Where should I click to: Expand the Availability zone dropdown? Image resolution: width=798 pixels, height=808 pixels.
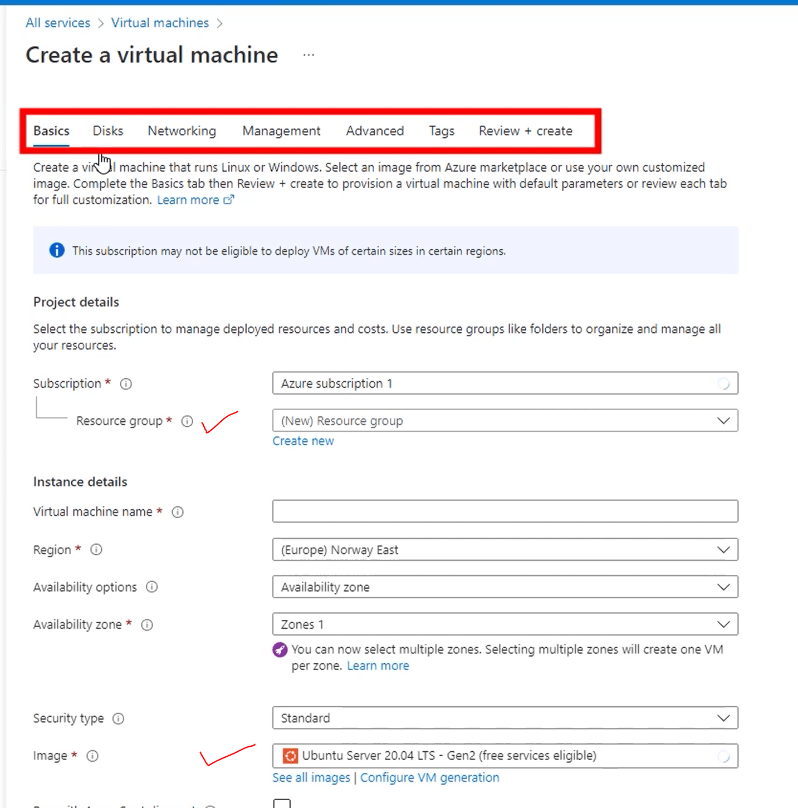pyautogui.click(x=723, y=624)
